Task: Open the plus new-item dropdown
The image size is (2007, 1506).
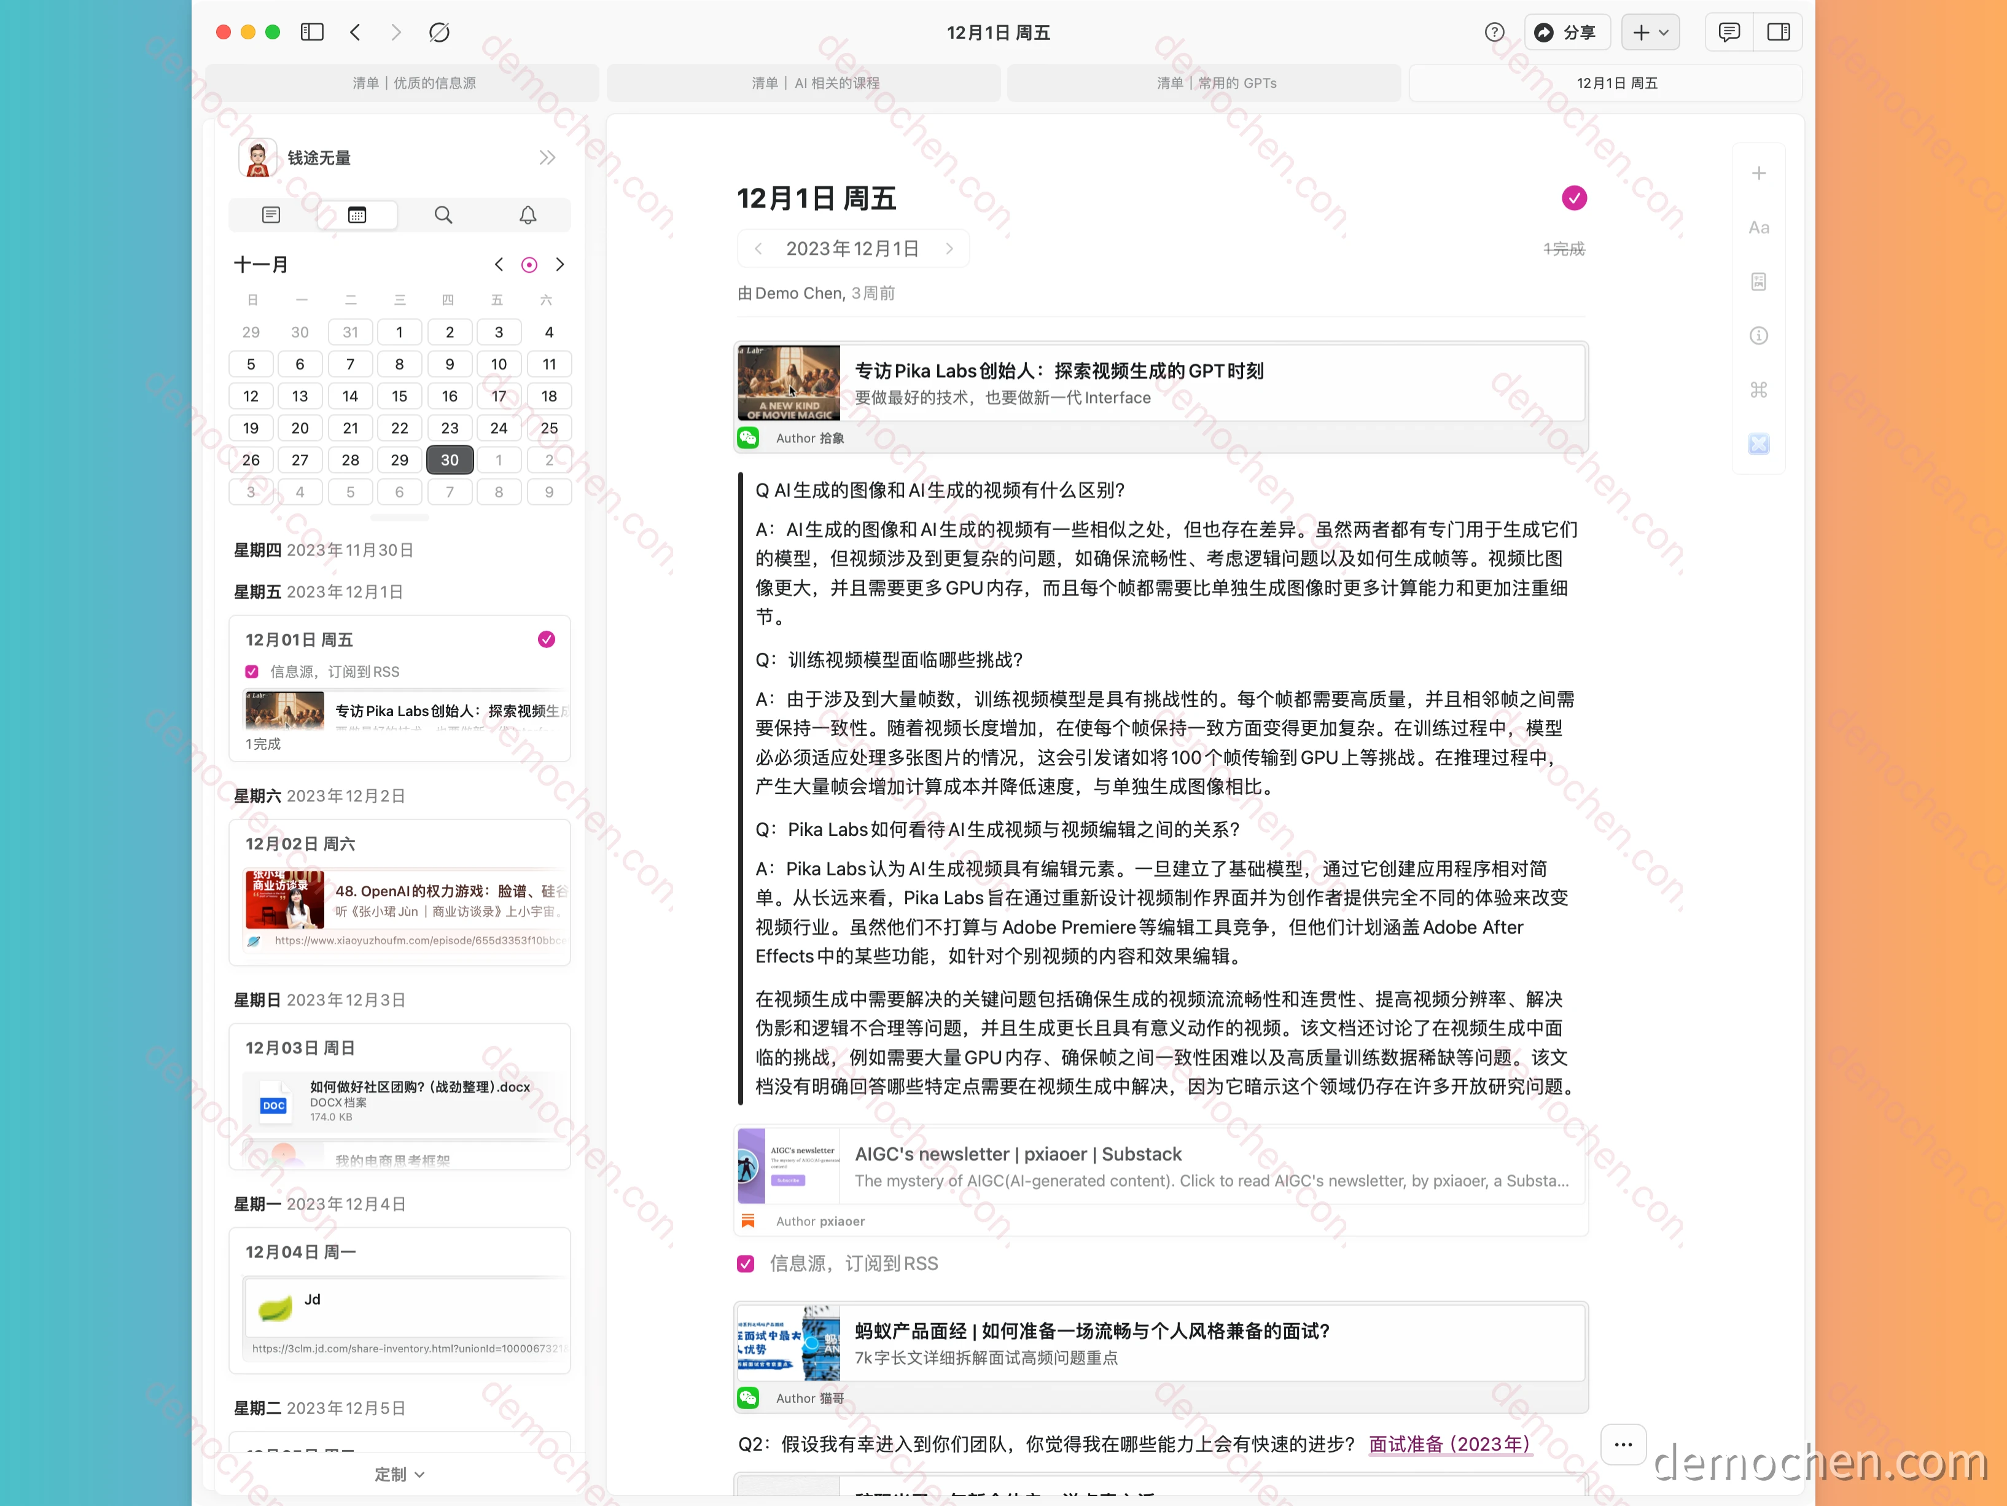Action: [x=1650, y=33]
